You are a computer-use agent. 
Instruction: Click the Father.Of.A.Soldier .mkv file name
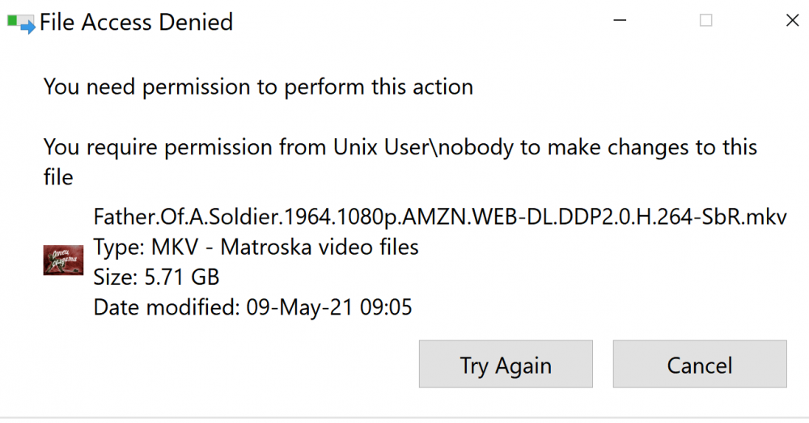[x=440, y=217]
